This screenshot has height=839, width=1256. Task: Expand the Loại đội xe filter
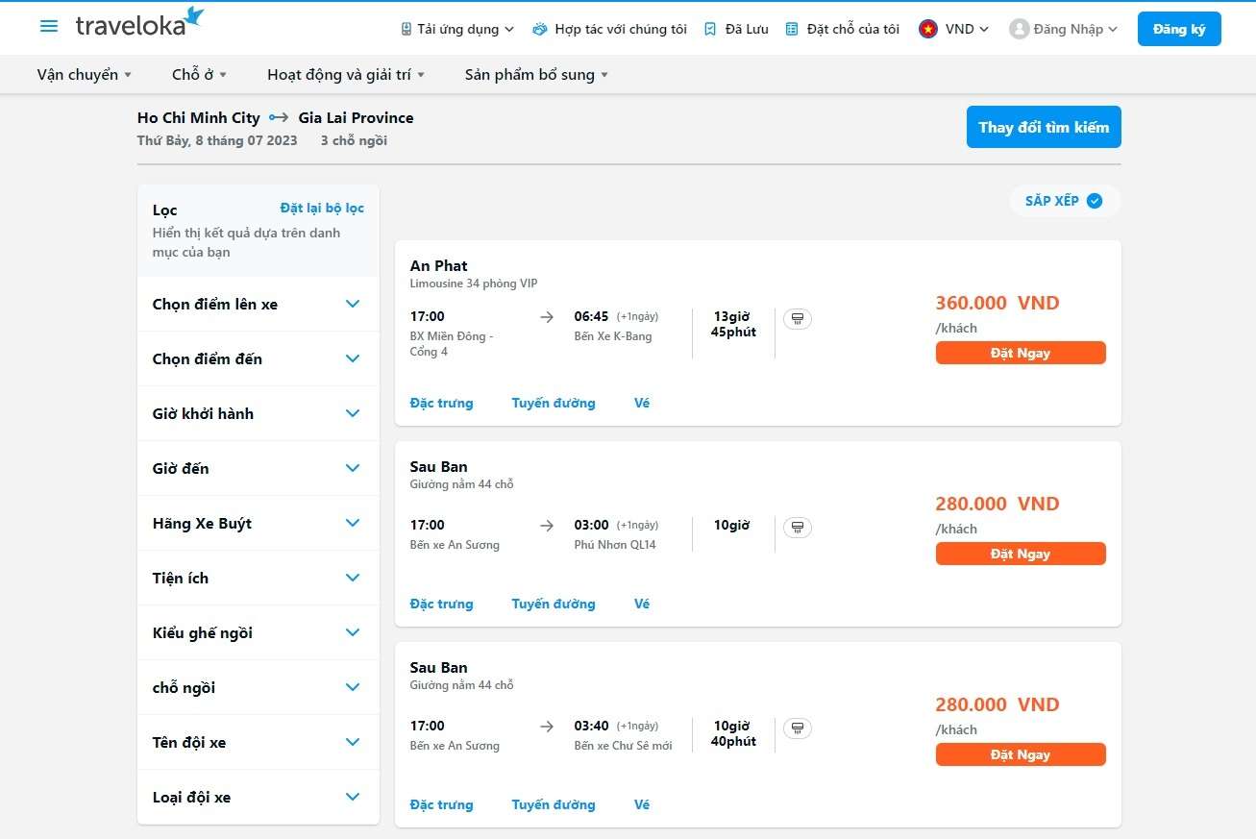point(259,797)
